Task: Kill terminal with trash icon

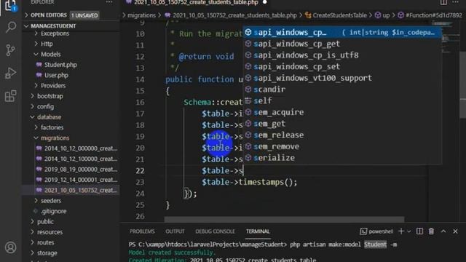Action: click(x=431, y=231)
